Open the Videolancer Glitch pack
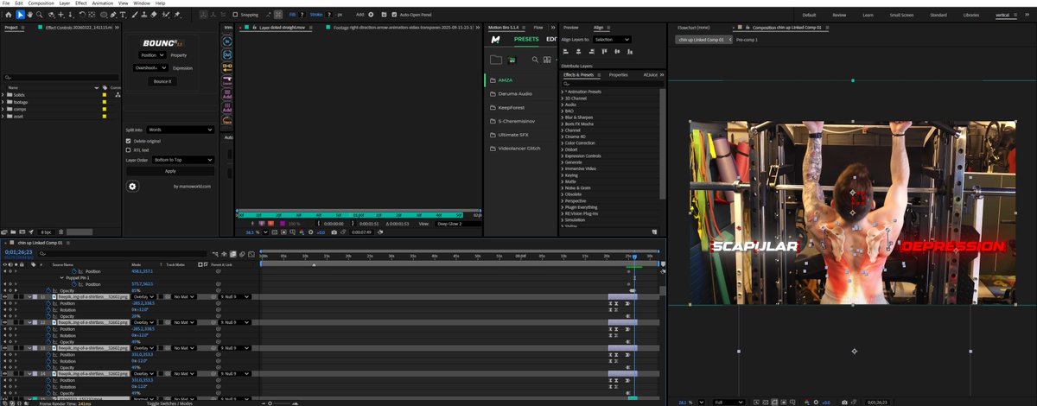The image size is (1037, 406). 518,149
